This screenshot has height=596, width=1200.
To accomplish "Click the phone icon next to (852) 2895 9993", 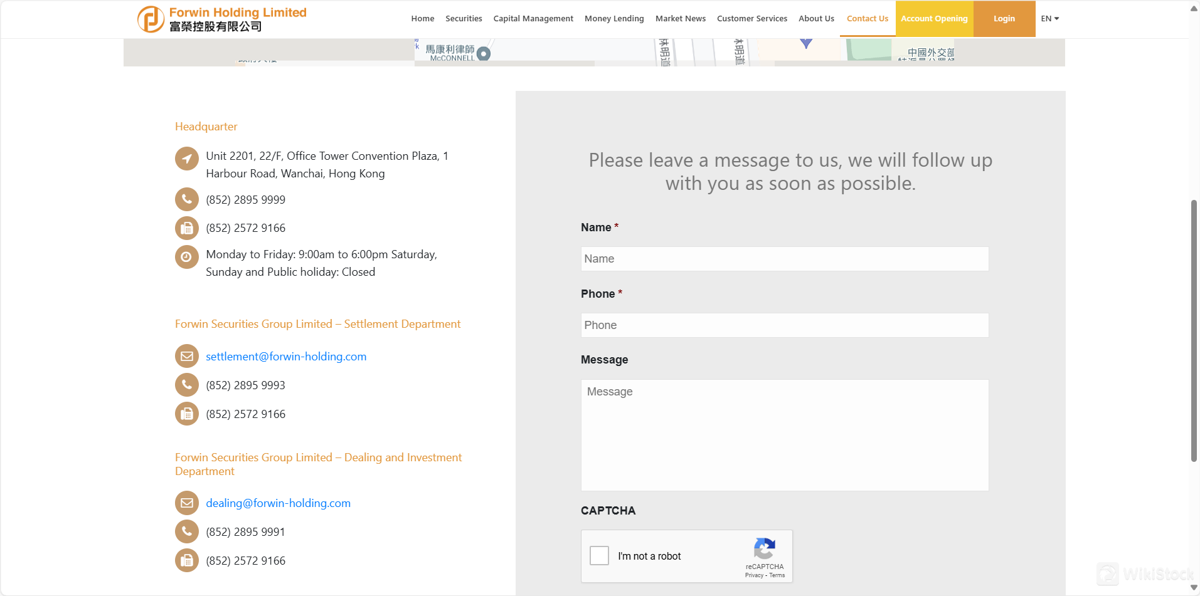I will [x=186, y=384].
